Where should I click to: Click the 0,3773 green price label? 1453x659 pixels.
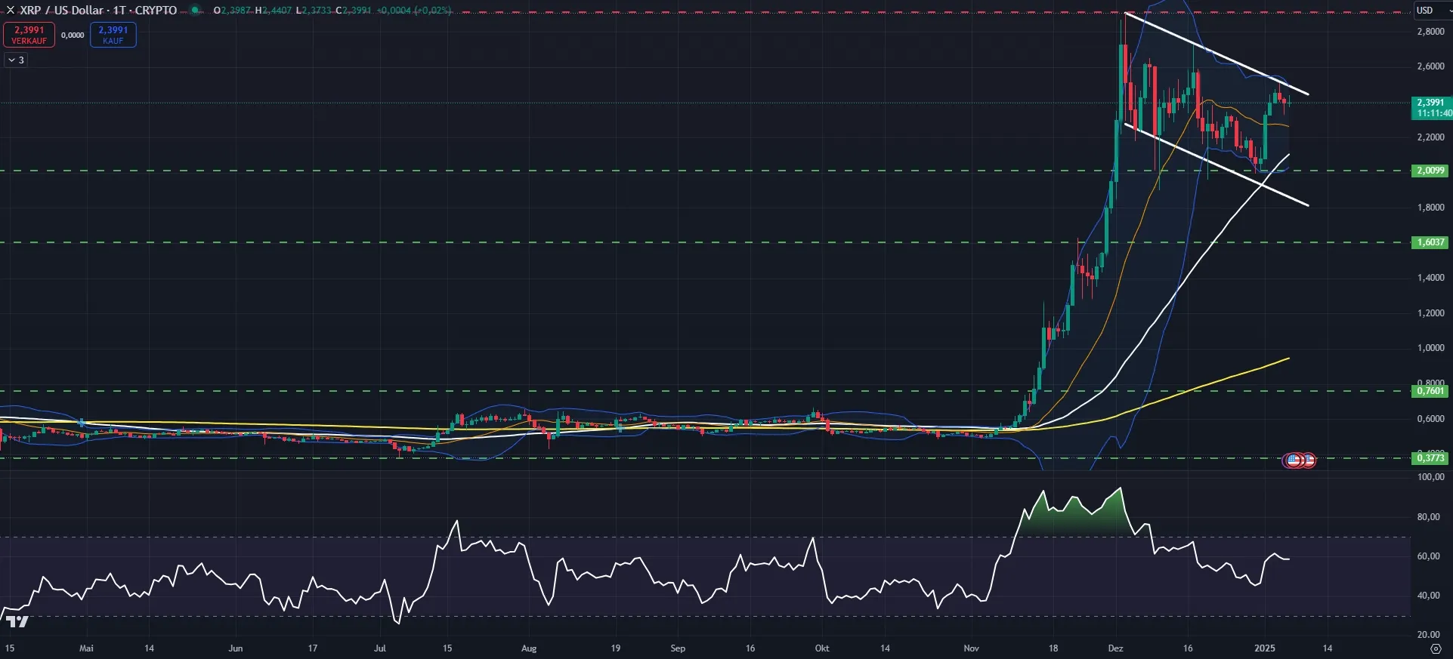click(1430, 457)
